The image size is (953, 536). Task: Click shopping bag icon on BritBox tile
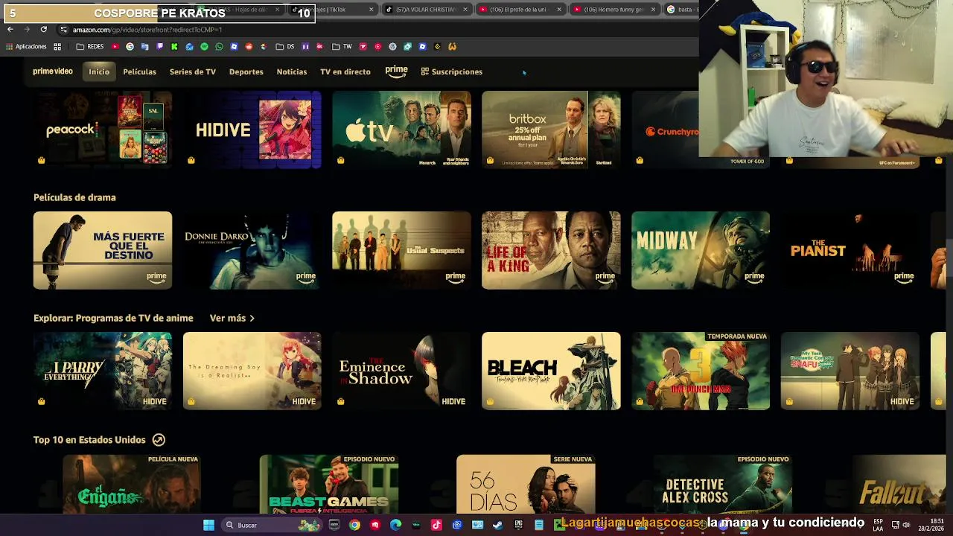pos(490,160)
